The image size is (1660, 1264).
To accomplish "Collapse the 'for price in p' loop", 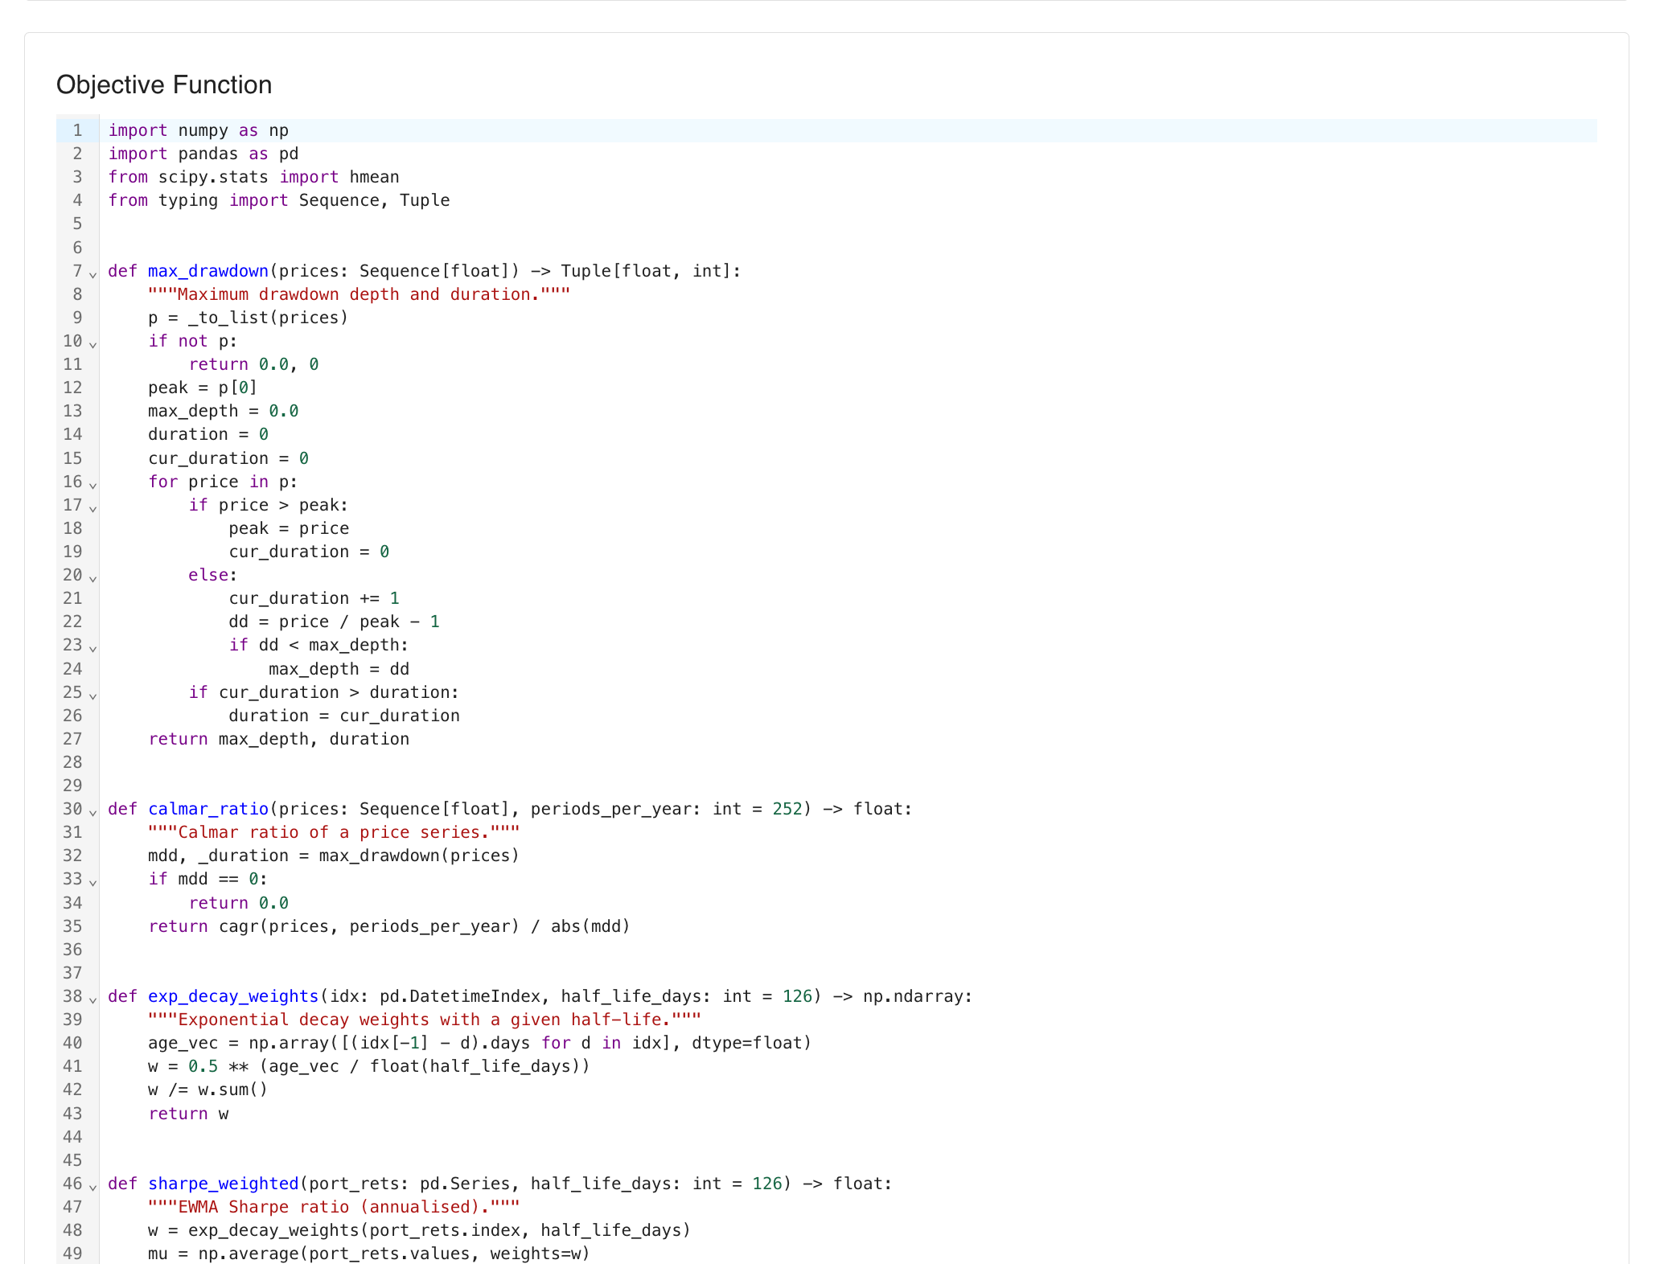I will coord(92,484).
